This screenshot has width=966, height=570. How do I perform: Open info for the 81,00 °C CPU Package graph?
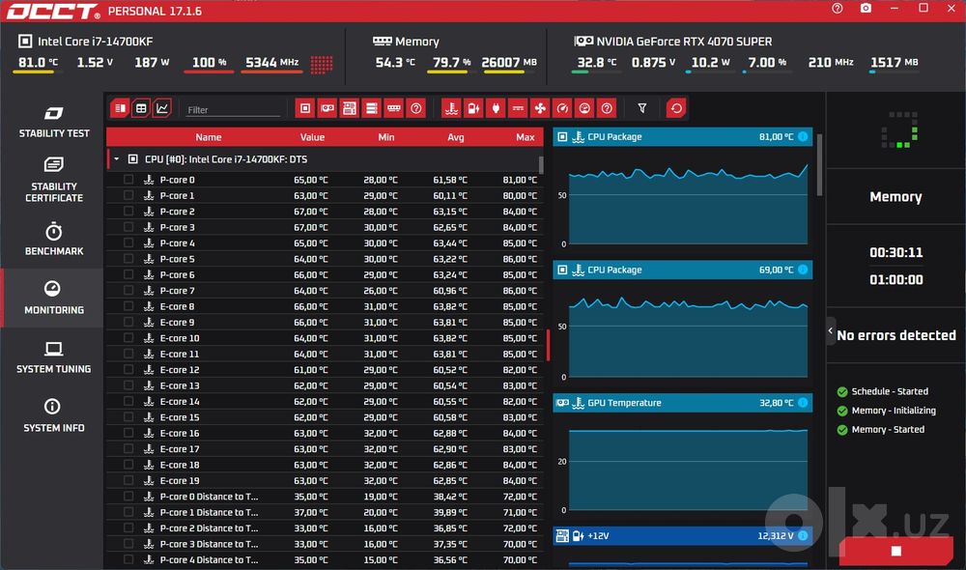pos(803,137)
